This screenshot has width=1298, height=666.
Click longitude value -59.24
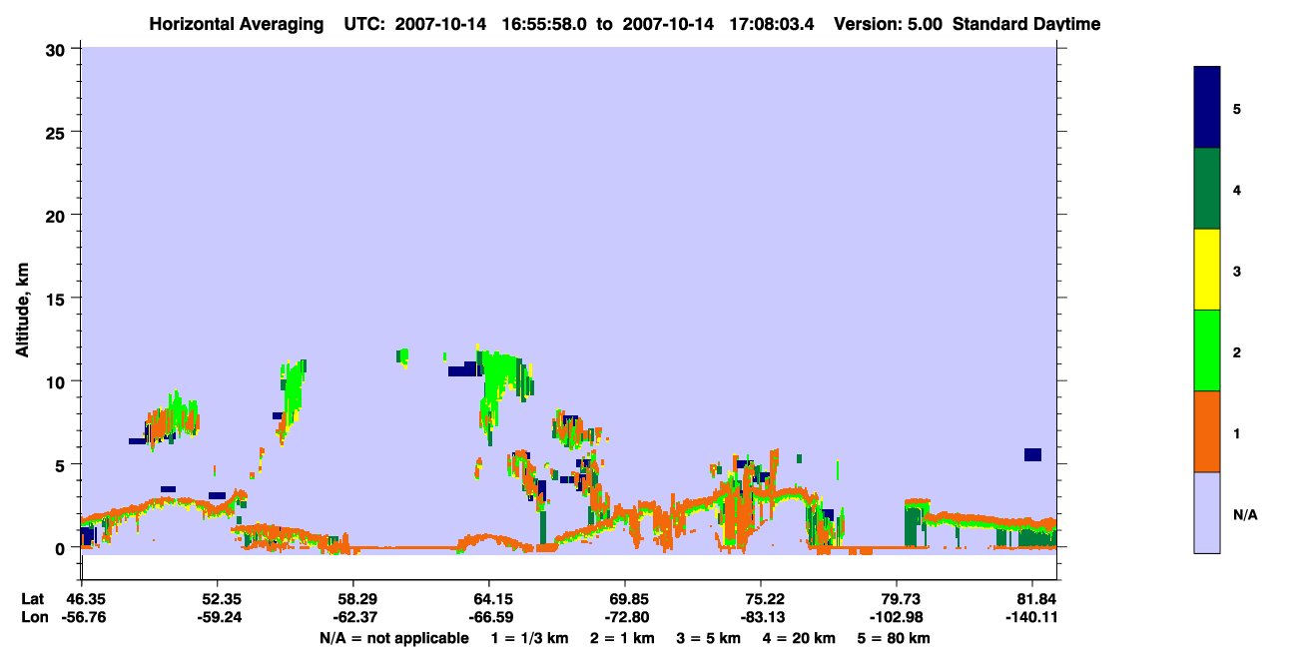[220, 617]
